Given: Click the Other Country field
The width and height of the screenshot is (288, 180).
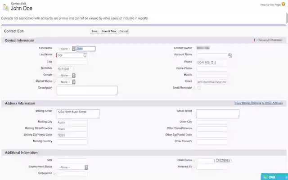Looking at the screenshot, I should coord(212,142).
